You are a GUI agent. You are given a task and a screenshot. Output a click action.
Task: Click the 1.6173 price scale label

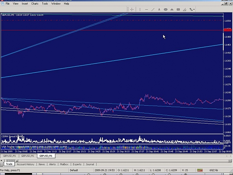[227, 108]
